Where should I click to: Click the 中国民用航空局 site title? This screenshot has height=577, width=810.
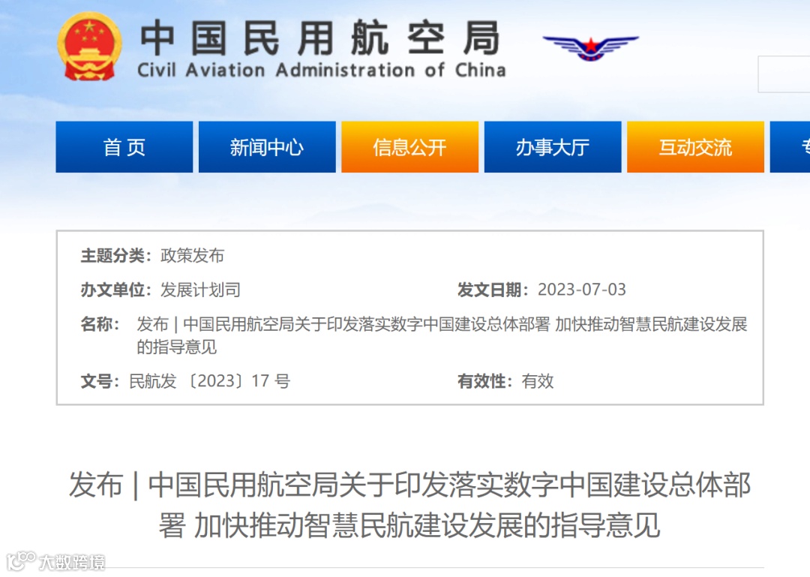point(320,38)
